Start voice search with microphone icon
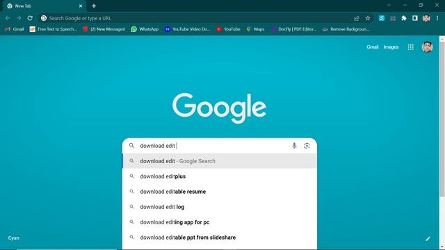The height and width of the screenshot is (250, 445). pyautogui.click(x=294, y=146)
